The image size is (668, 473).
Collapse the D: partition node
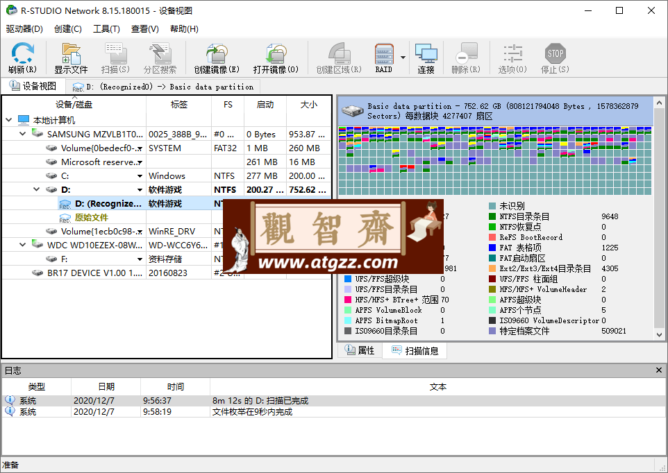tap(37, 189)
